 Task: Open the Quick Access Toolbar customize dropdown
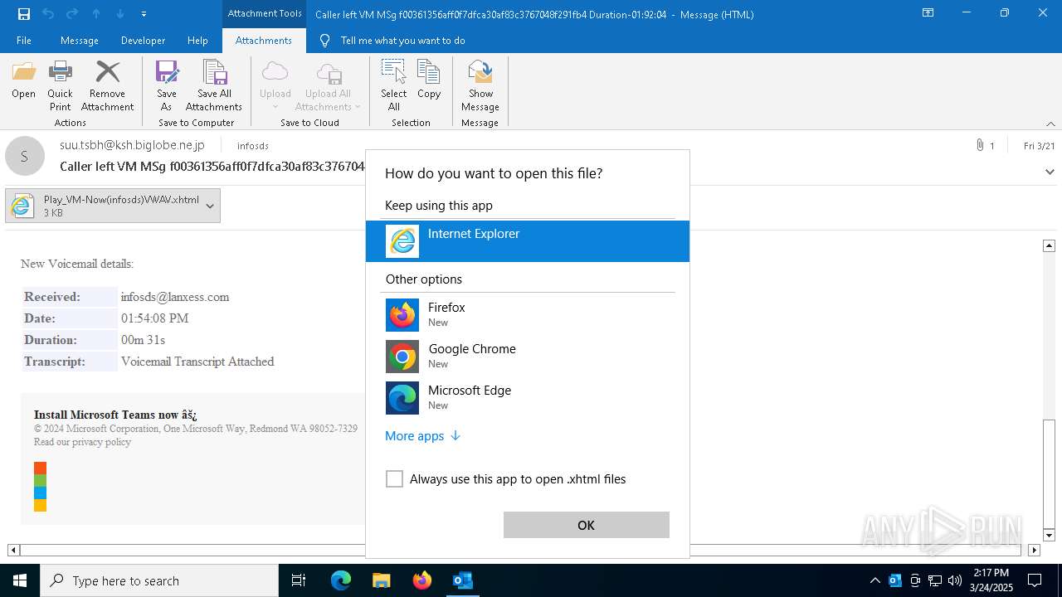(x=144, y=14)
